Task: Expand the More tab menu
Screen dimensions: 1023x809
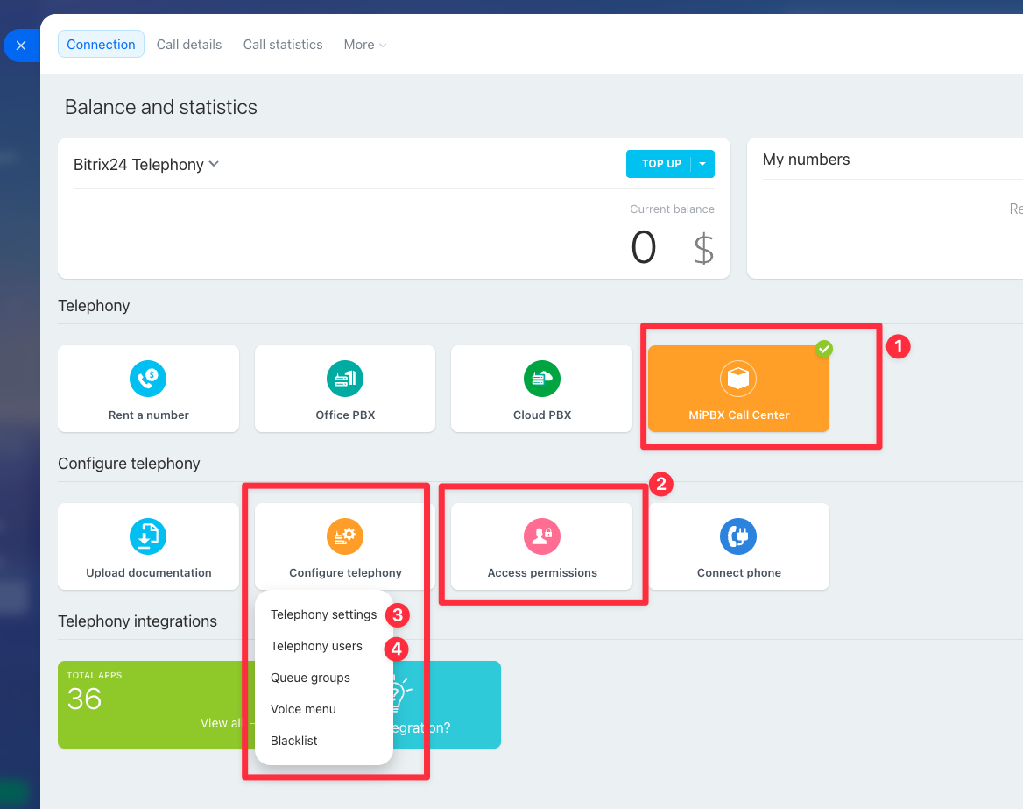Action: [x=364, y=45]
